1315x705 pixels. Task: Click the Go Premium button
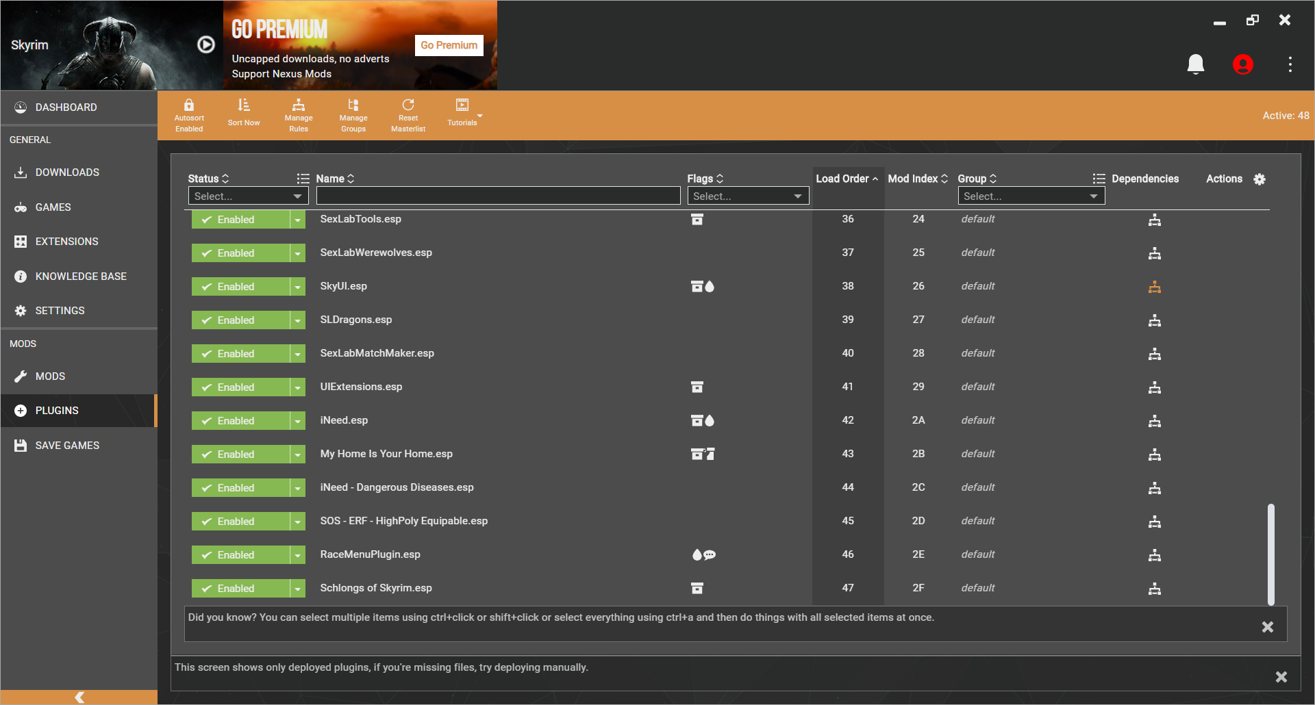pos(449,45)
